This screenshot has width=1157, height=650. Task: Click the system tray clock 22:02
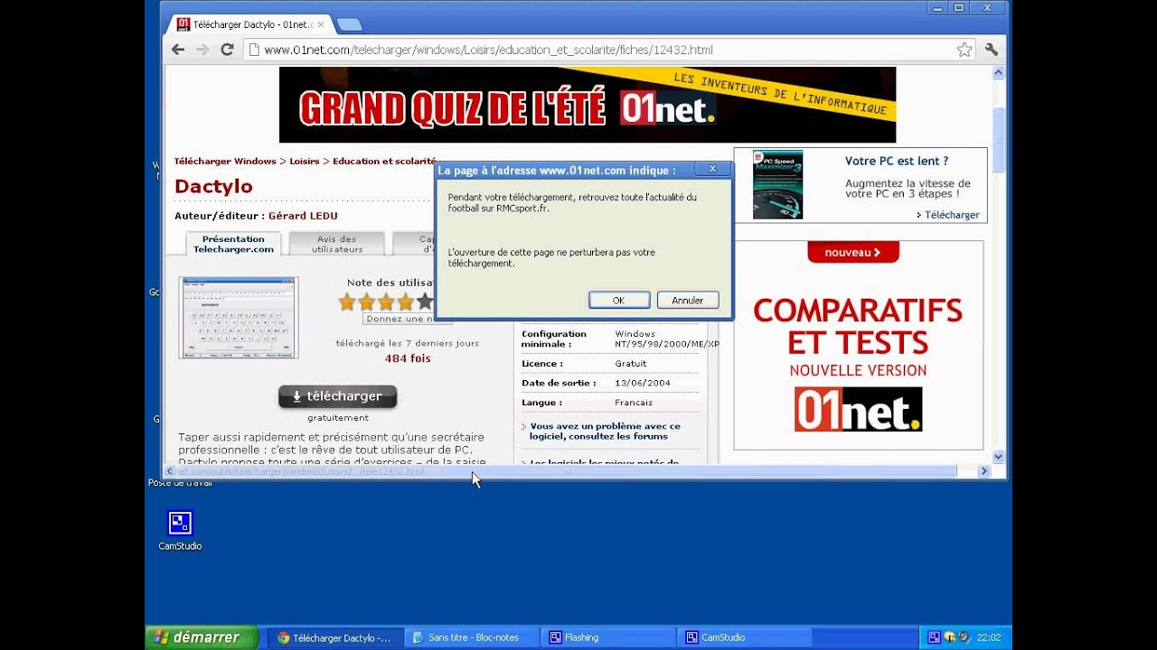(988, 637)
